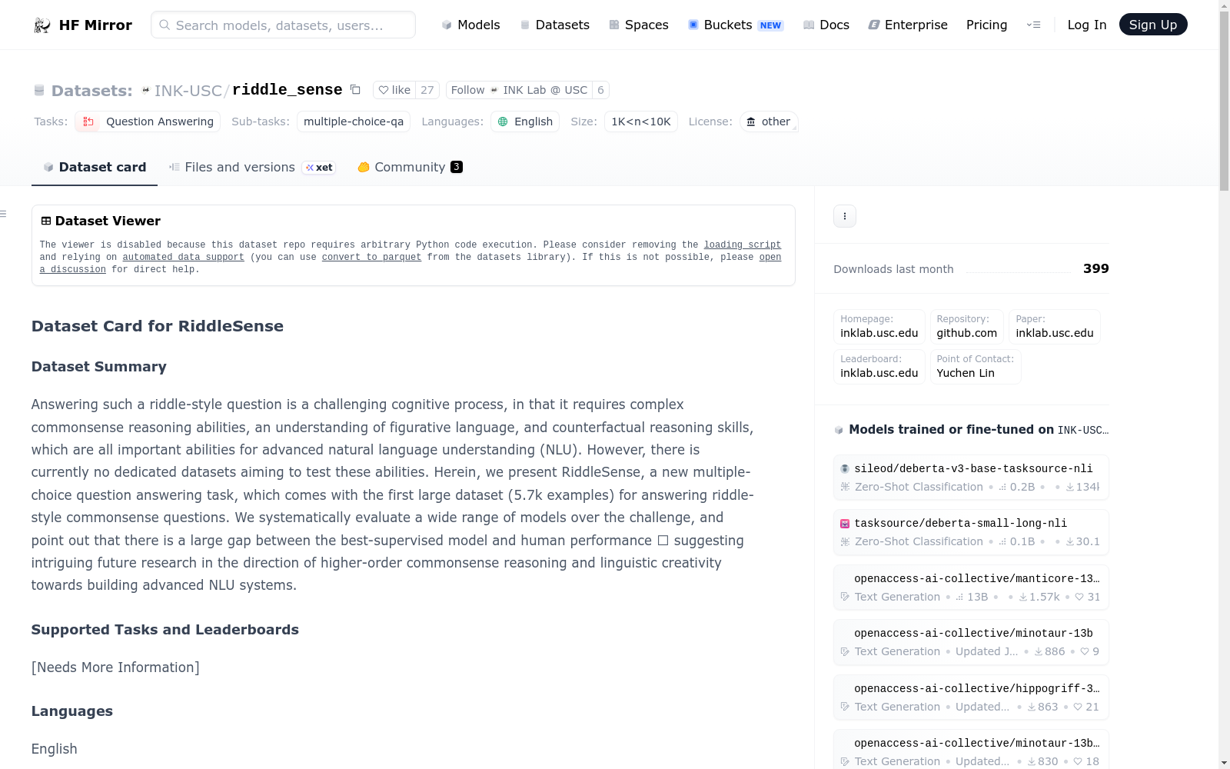
Task: Click the Dataset Card for RiddleSense heading
Action: (158, 326)
